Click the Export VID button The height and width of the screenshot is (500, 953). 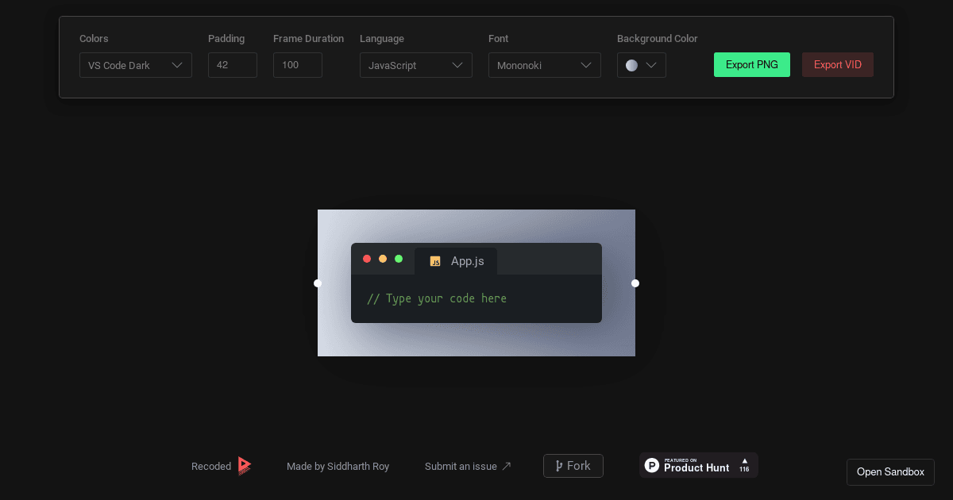point(837,64)
